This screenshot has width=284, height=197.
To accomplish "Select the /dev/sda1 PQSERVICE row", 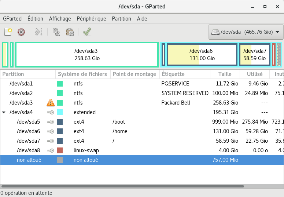I will click(110, 84).
